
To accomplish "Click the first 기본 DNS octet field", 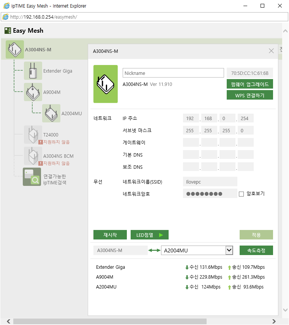I will point(191,155).
